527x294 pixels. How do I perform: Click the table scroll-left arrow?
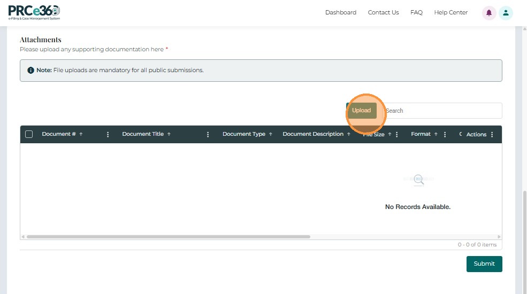click(23, 237)
